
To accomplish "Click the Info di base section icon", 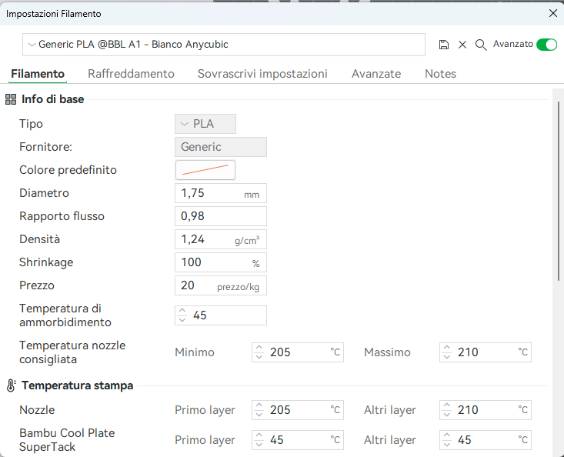I will coord(11,99).
